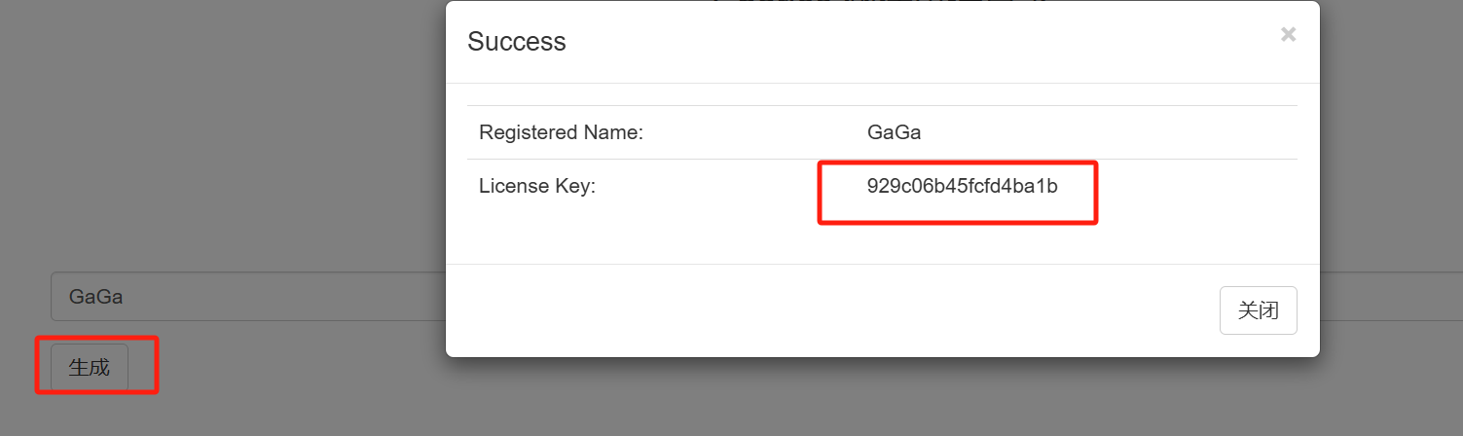This screenshot has width=1463, height=436.
Task: Click the dimmed area right of 生成 button
Action: (292, 368)
